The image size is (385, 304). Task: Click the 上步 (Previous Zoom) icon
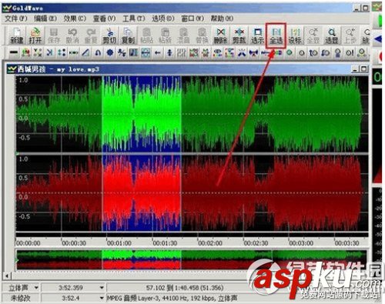(350, 35)
